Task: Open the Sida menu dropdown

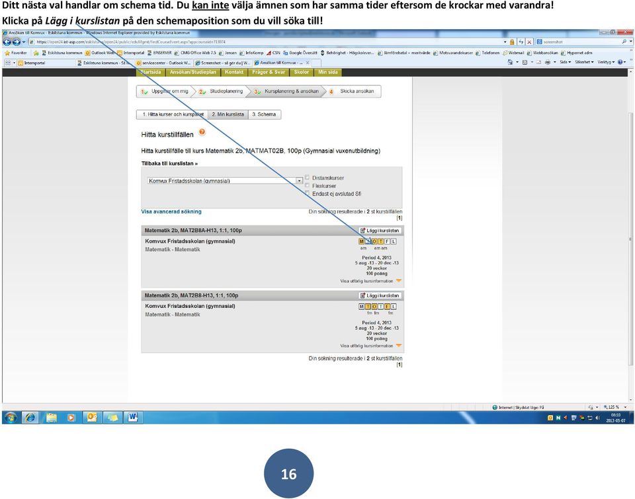Action: [565, 62]
